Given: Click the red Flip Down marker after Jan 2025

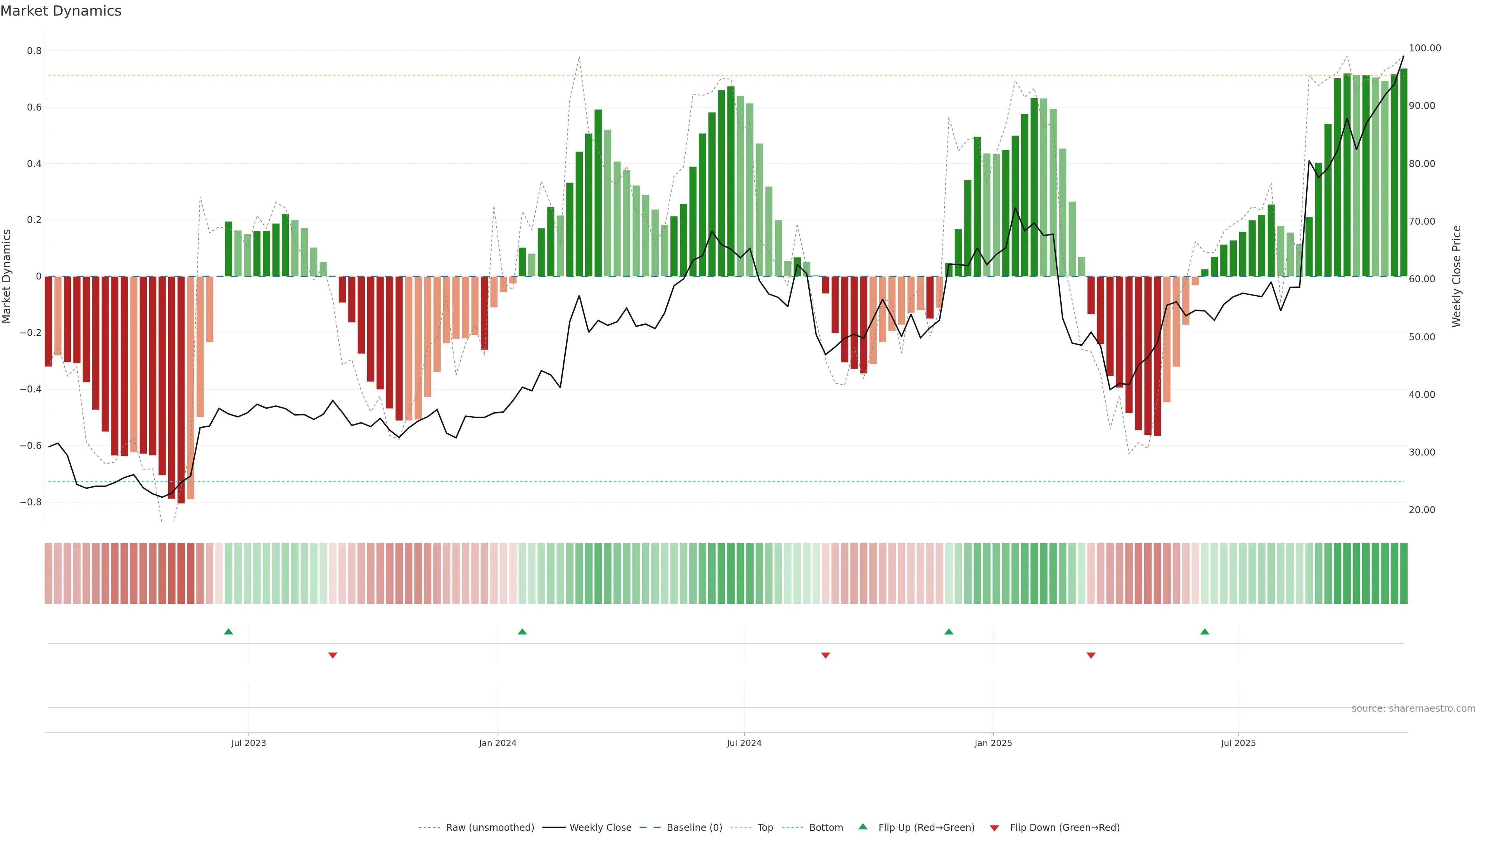Looking at the screenshot, I should click(x=1090, y=655).
